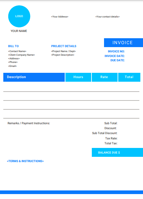Select the Total column header
The image size is (143, 199).
129,77
